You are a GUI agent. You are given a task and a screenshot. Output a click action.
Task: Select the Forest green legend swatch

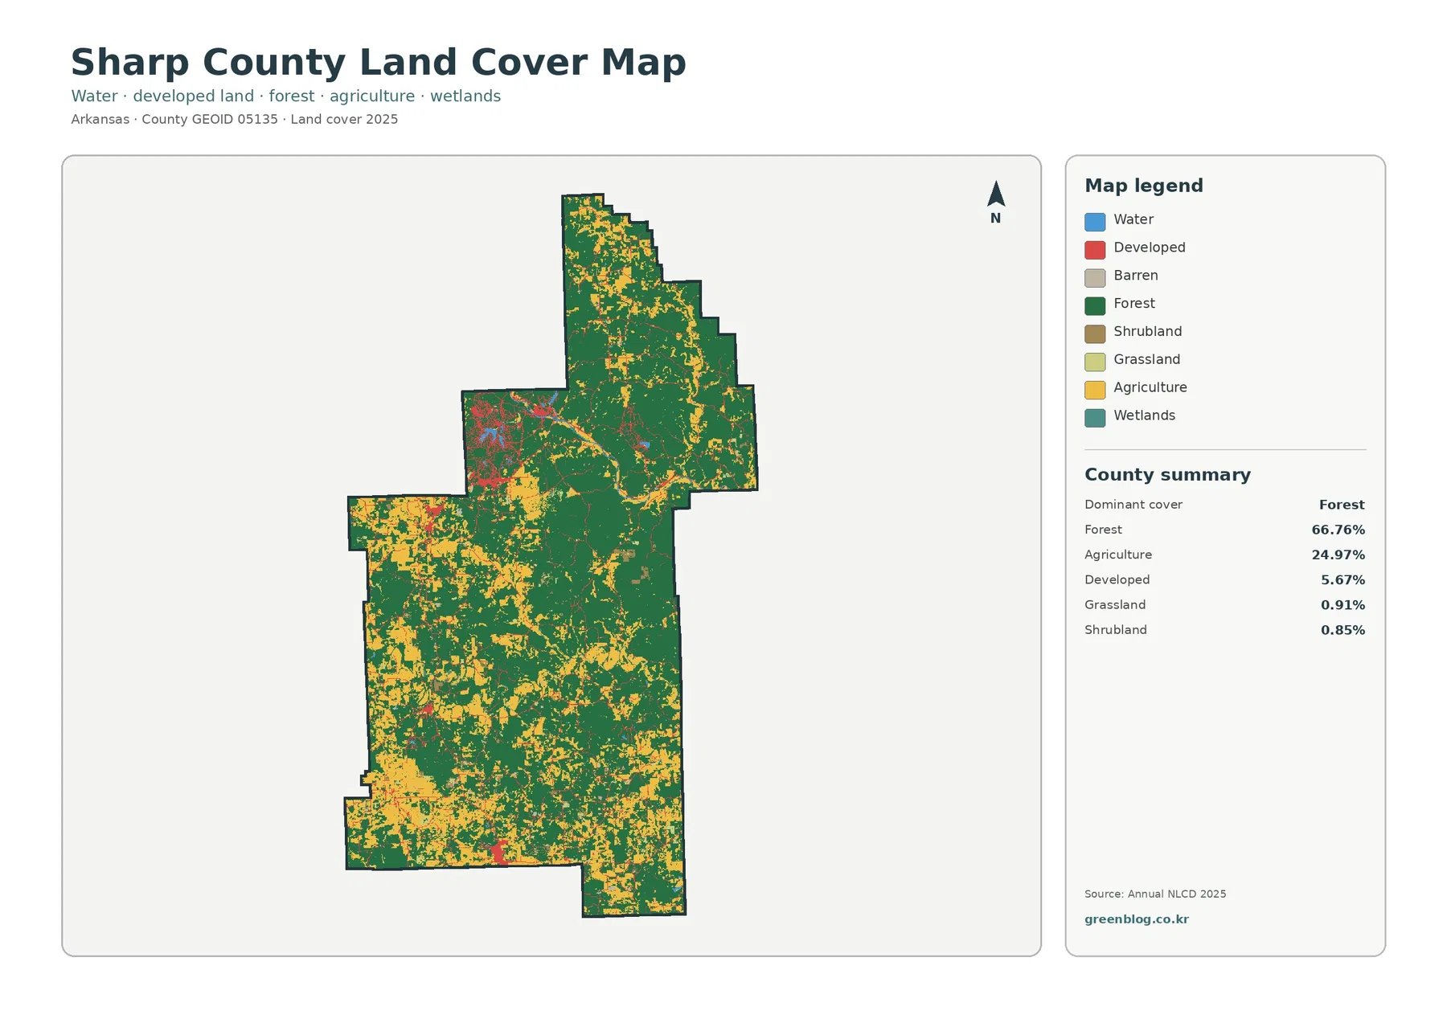click(1095, 305)
